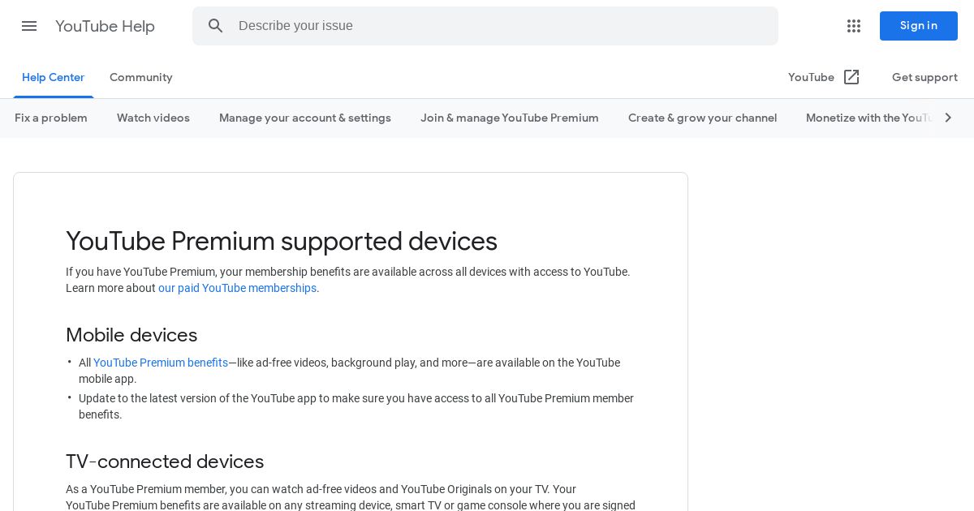This screenshot has width=974, height=511.
Task: Click the YouTube external link icon
Action: pyautogui.click(x=851, y=77)
